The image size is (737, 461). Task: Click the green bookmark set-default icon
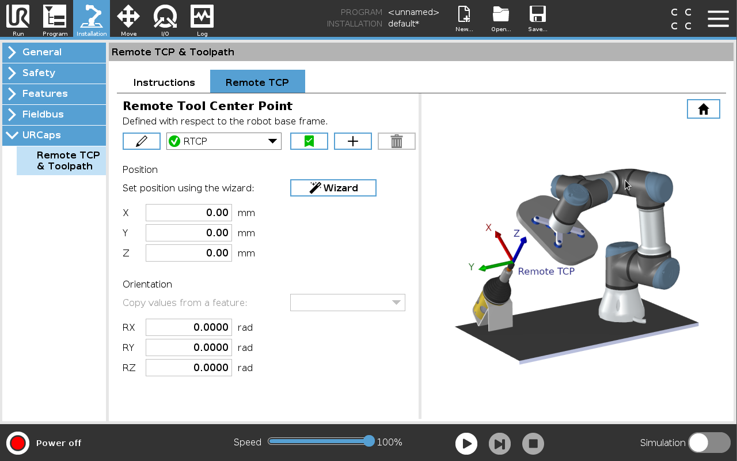tap(309, 141)
